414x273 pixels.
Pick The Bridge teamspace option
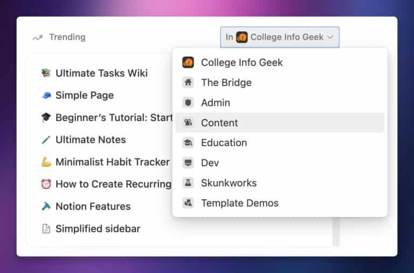(226, 82)
